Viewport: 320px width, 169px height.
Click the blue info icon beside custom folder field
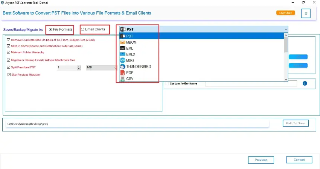point(305,83)
